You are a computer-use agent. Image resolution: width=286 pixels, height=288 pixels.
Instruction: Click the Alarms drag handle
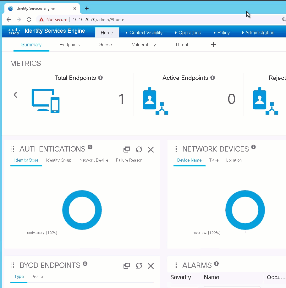click(176, 265)
